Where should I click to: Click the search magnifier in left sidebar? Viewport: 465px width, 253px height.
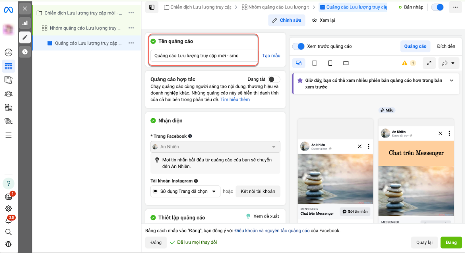click(x=9, y=232)
